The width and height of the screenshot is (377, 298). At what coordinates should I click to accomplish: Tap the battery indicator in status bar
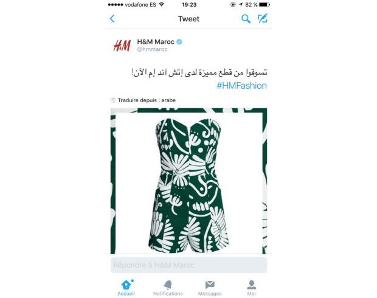265,5
